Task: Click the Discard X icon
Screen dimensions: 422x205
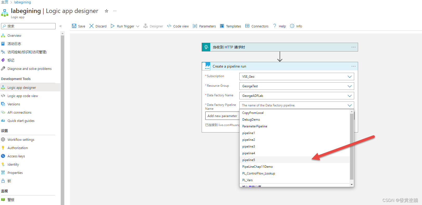Action: click(x=91, y=26)
